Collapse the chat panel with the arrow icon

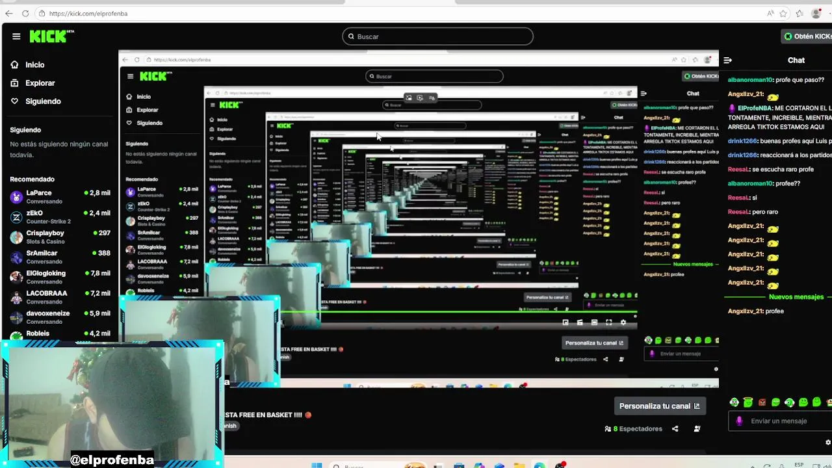click(x=728, y=60)
